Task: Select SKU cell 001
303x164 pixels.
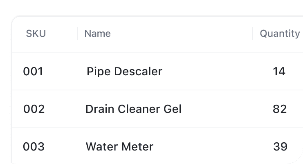Action: pyautogui.click(x=33, y=72)
